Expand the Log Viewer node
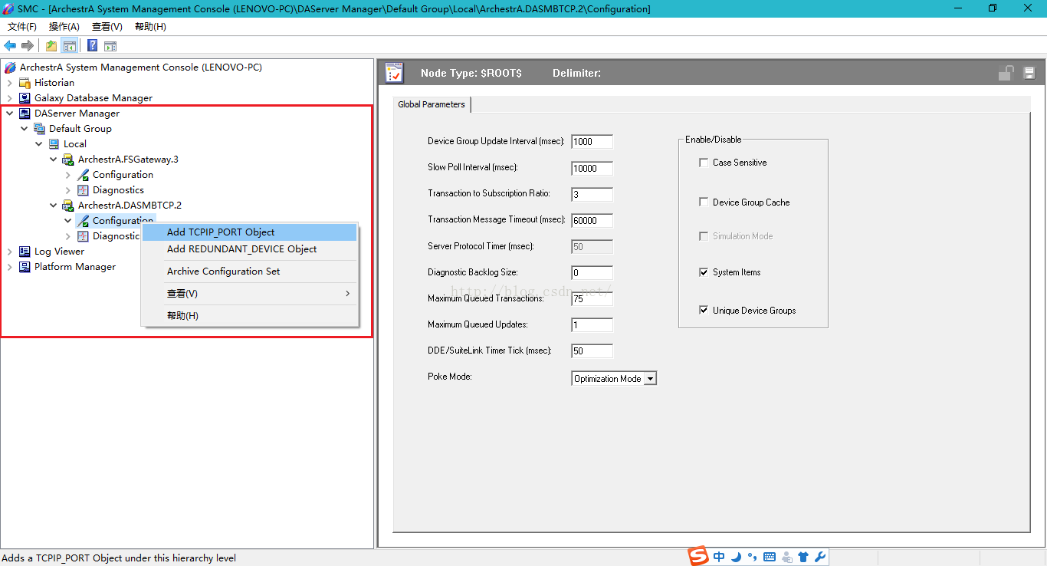The image size is (1047, 566). tap(10, 252)
